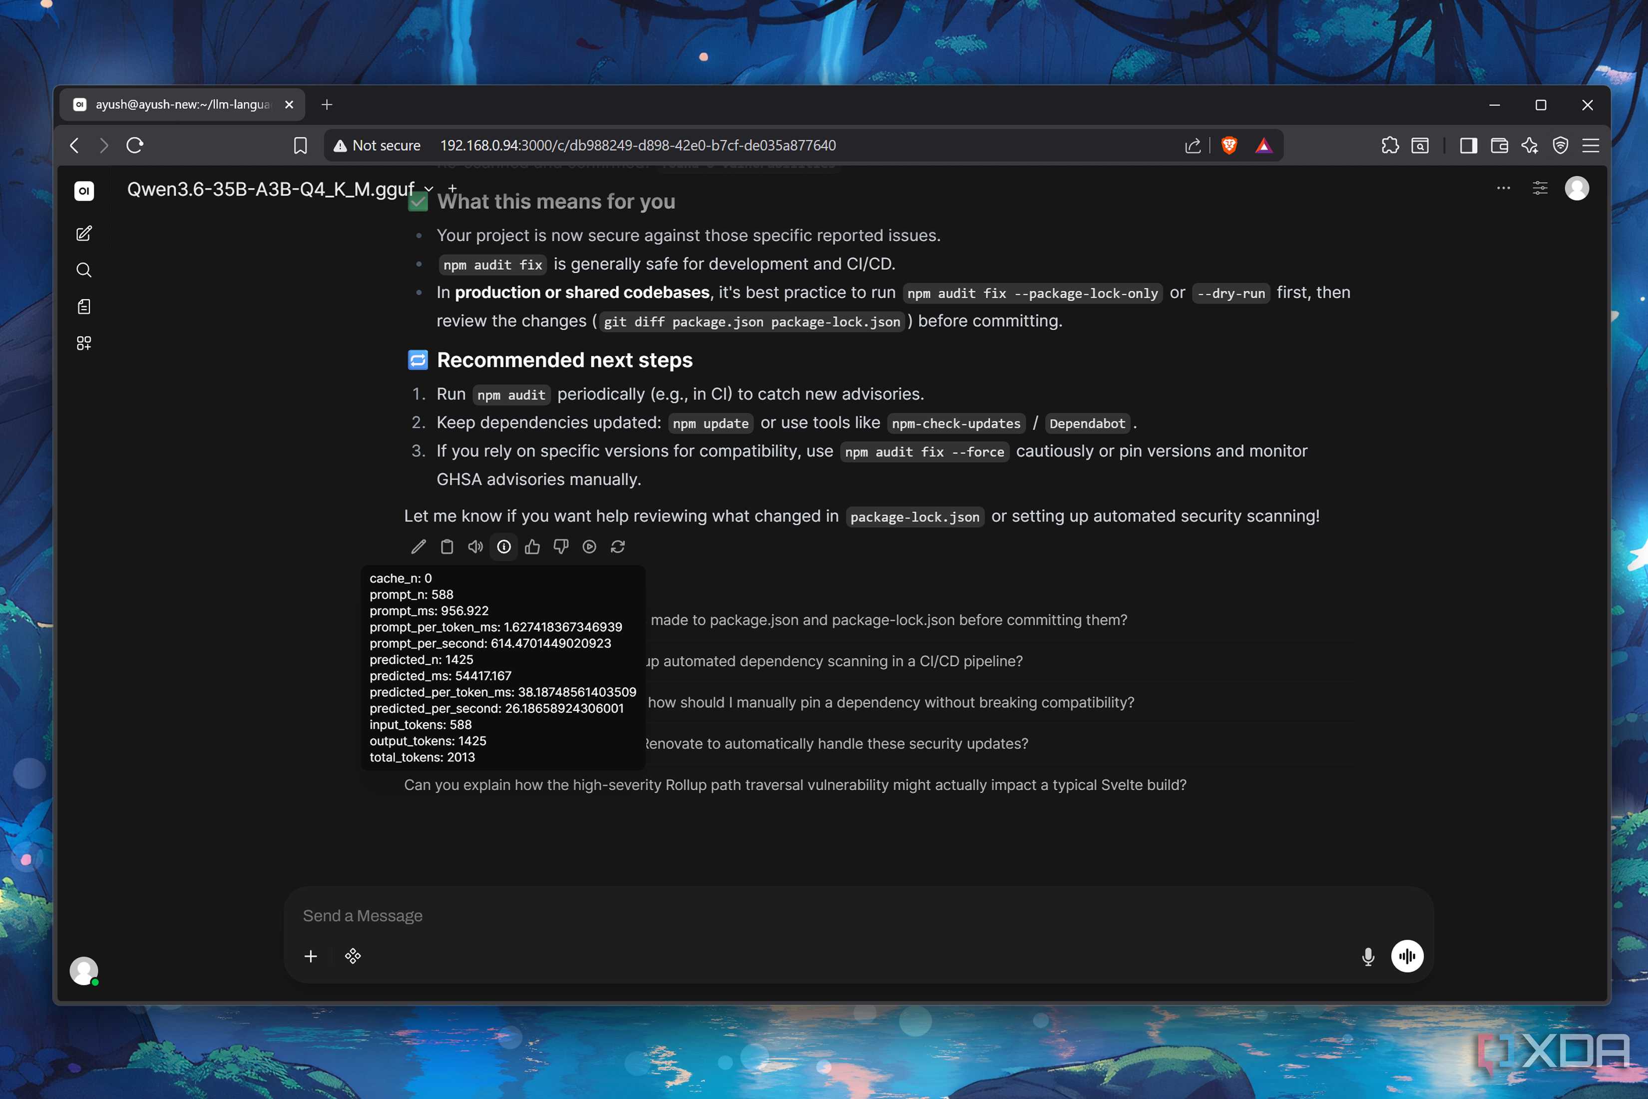The height and width of the screenshot is (1099, 1648).
Task: Continue the response with the play icon
Action: coord(589,547)
